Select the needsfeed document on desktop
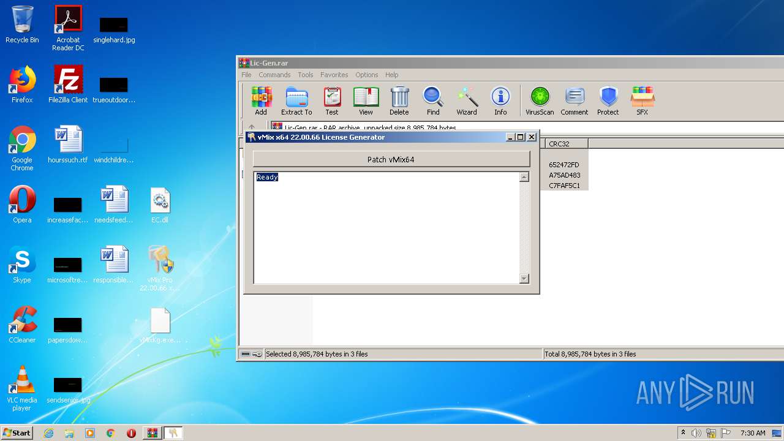Image resolution: width=784 pixels, height=441 pixels. click(x=114, y=205)
